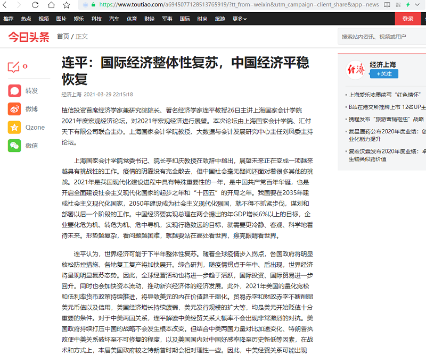The image size is (426, 355).
Task: Reload page with browser refresh icon
Action: 35,5
